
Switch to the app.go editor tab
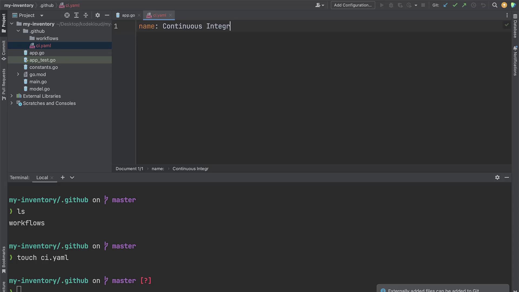click(x=128, y=15)
